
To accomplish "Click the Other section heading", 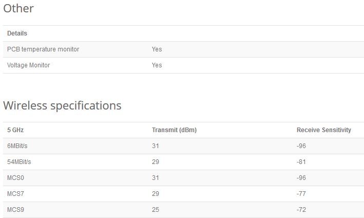I will click(18, 8).
